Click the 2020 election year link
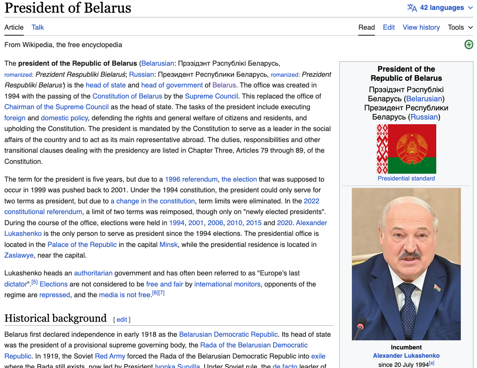The image size is (477, 368). [x=285, y=223]
